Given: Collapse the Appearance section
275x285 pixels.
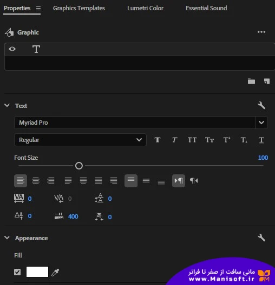Looking at the screenshot, I should (7, 237).
